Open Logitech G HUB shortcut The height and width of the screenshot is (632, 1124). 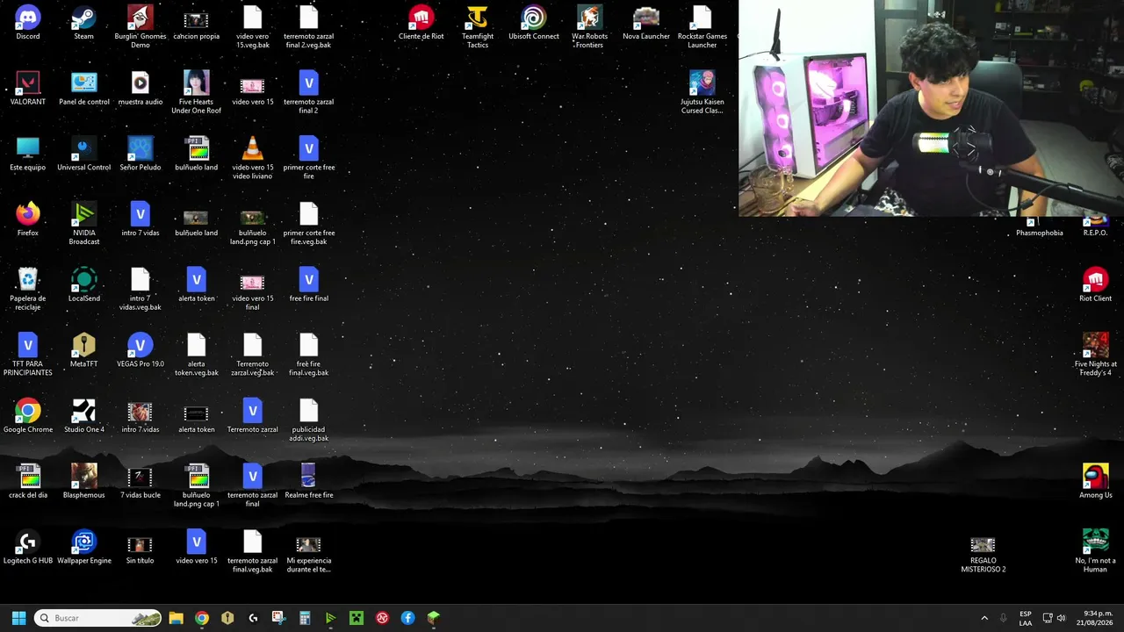(x=27, y=548)
